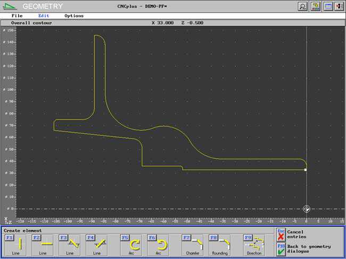
Task: Click the workpiece zero point symbol
Action: click(x=307, y=209)
